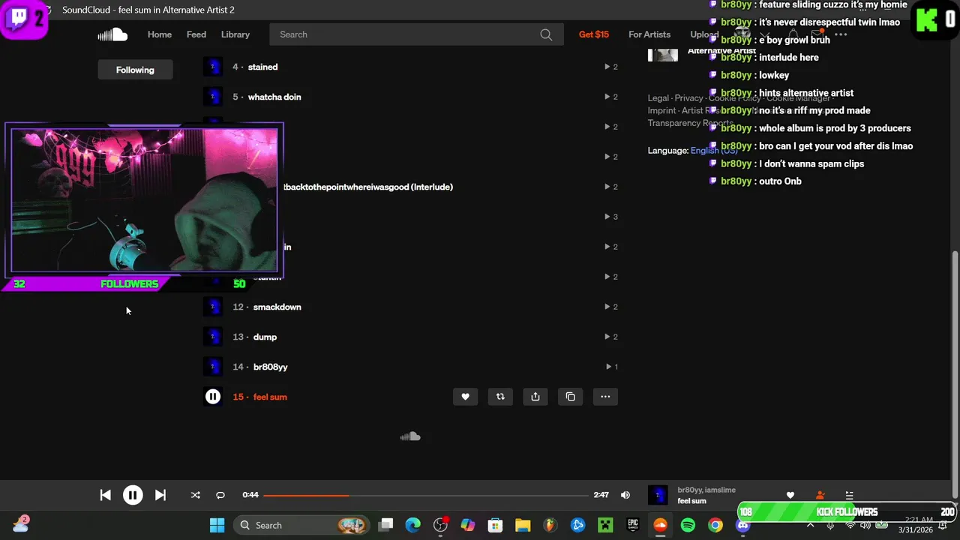Click the now-playing artwork in player bar
960x540 pixels.
[x=658, y=495]
